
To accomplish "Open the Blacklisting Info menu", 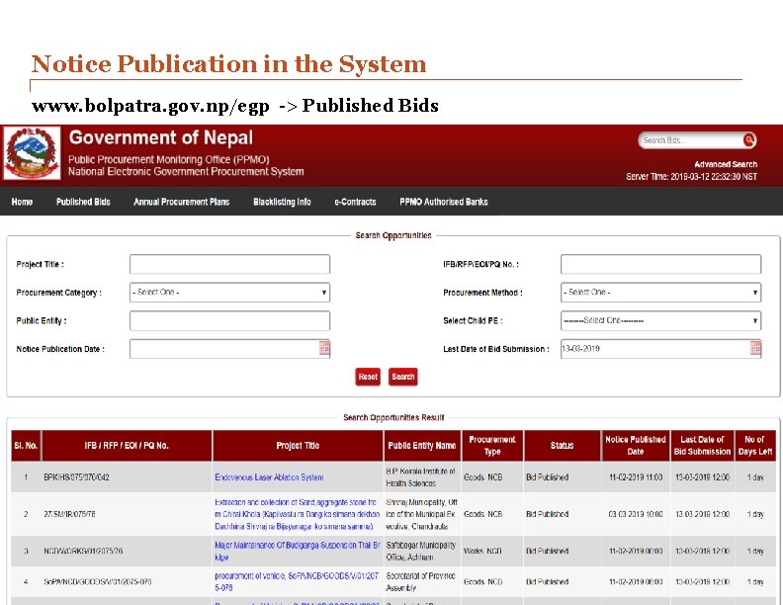I will (282, 202).
